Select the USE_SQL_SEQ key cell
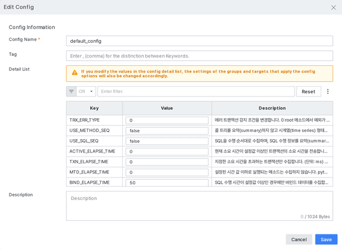This screenshot has width=342, height=249. click(94, 141)
